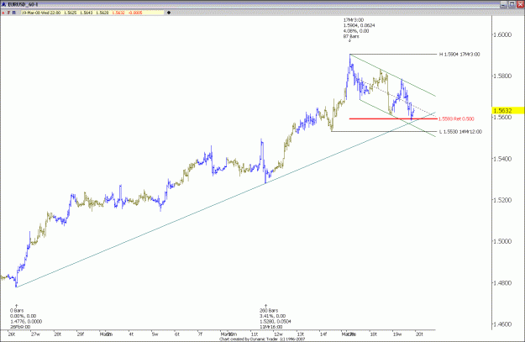Click the '7f' date axis label
The height and width of the screenshot is (342, 525).
click(x=200, y=334)
